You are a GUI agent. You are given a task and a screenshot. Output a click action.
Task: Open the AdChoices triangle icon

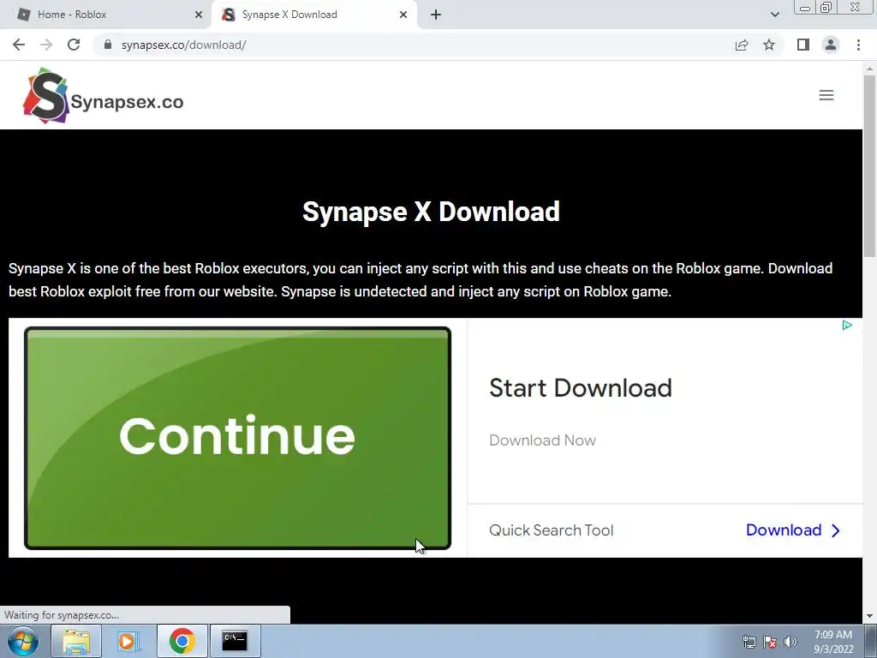click(x=847, y=325)
